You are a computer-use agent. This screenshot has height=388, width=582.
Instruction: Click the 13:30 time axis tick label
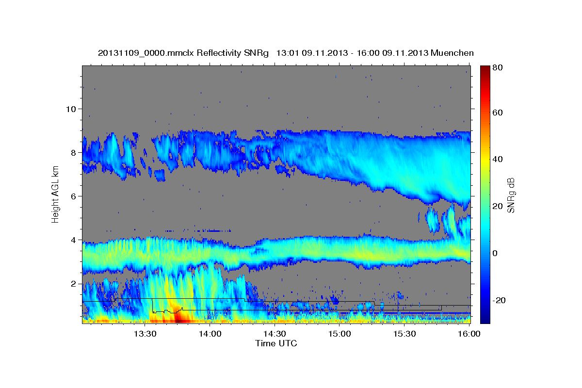pos(145,334)
